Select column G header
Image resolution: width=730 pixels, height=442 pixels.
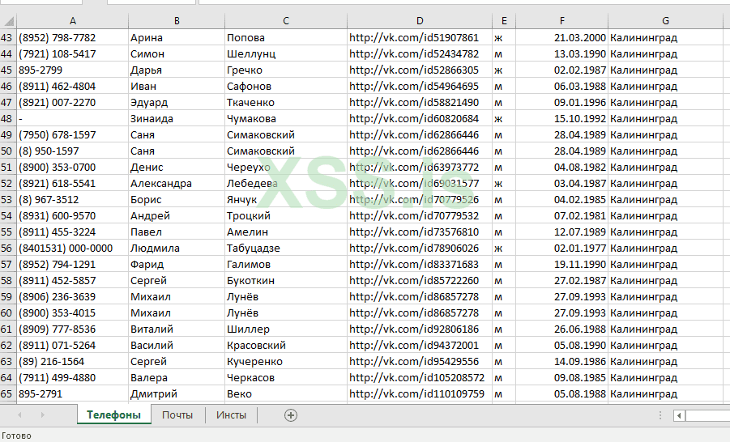665,21
